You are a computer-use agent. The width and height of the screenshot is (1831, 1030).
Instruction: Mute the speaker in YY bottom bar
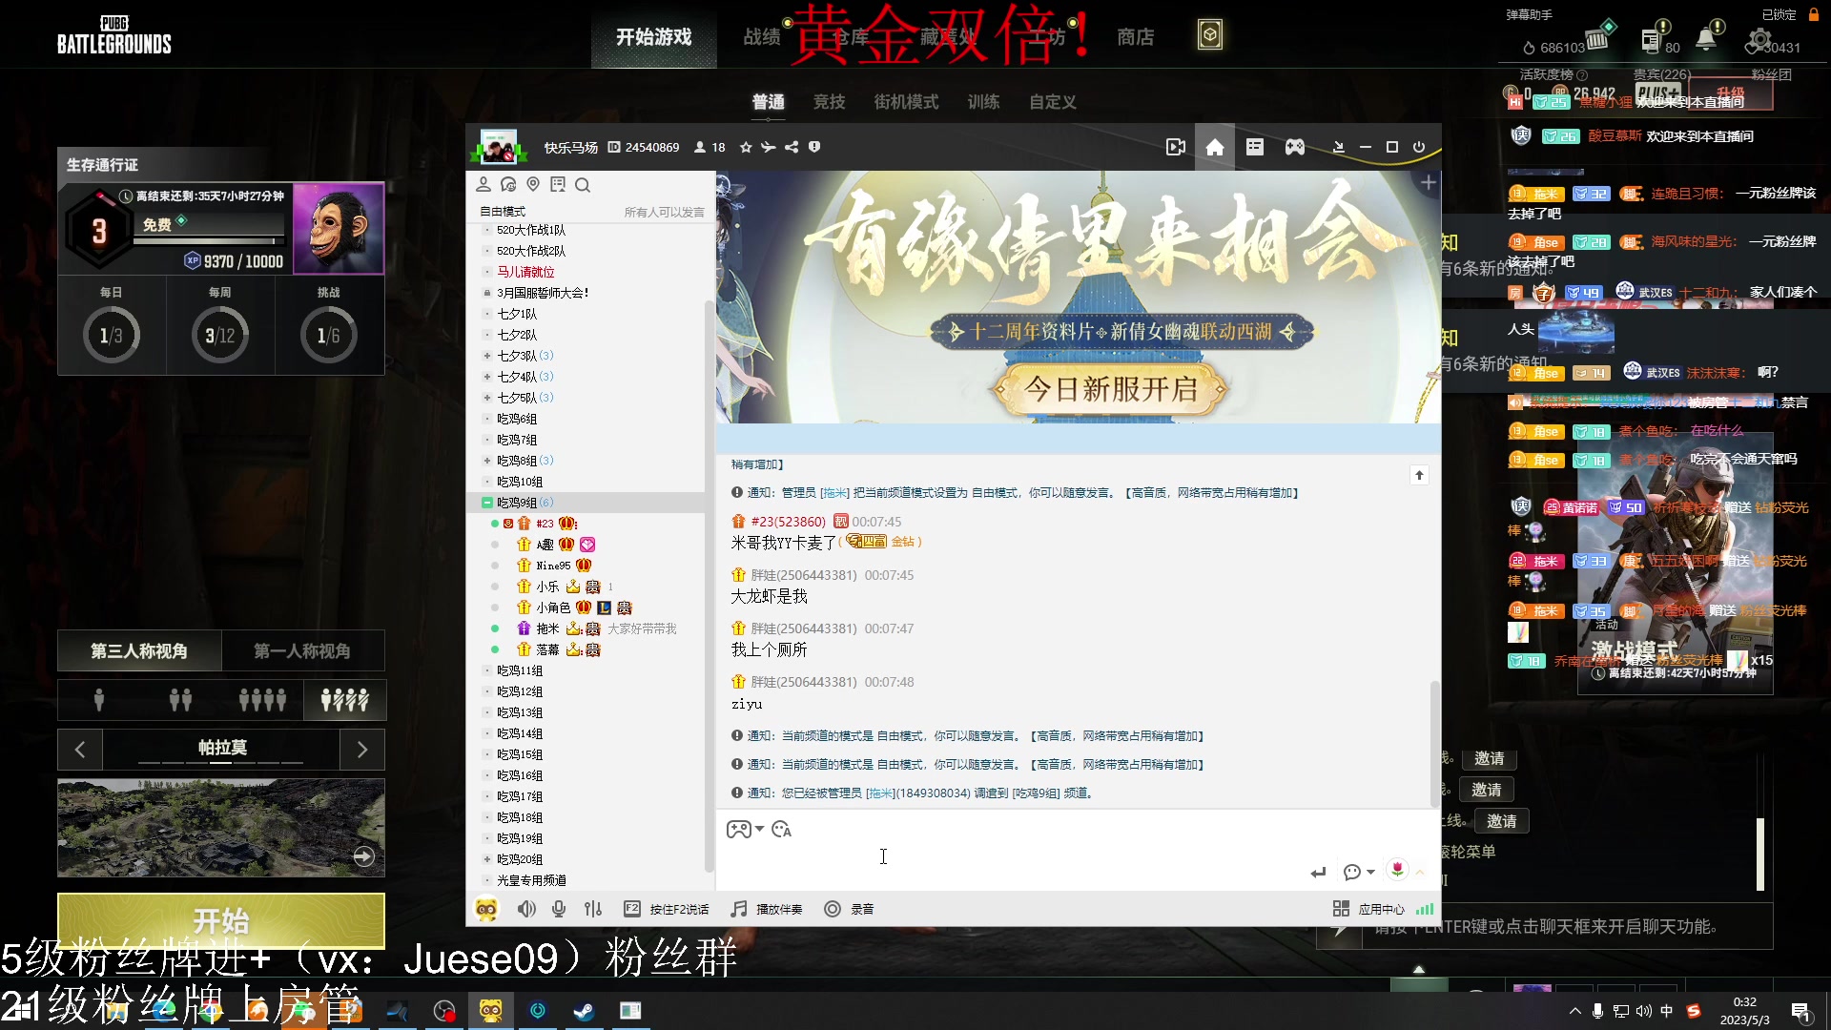point(526,909)
